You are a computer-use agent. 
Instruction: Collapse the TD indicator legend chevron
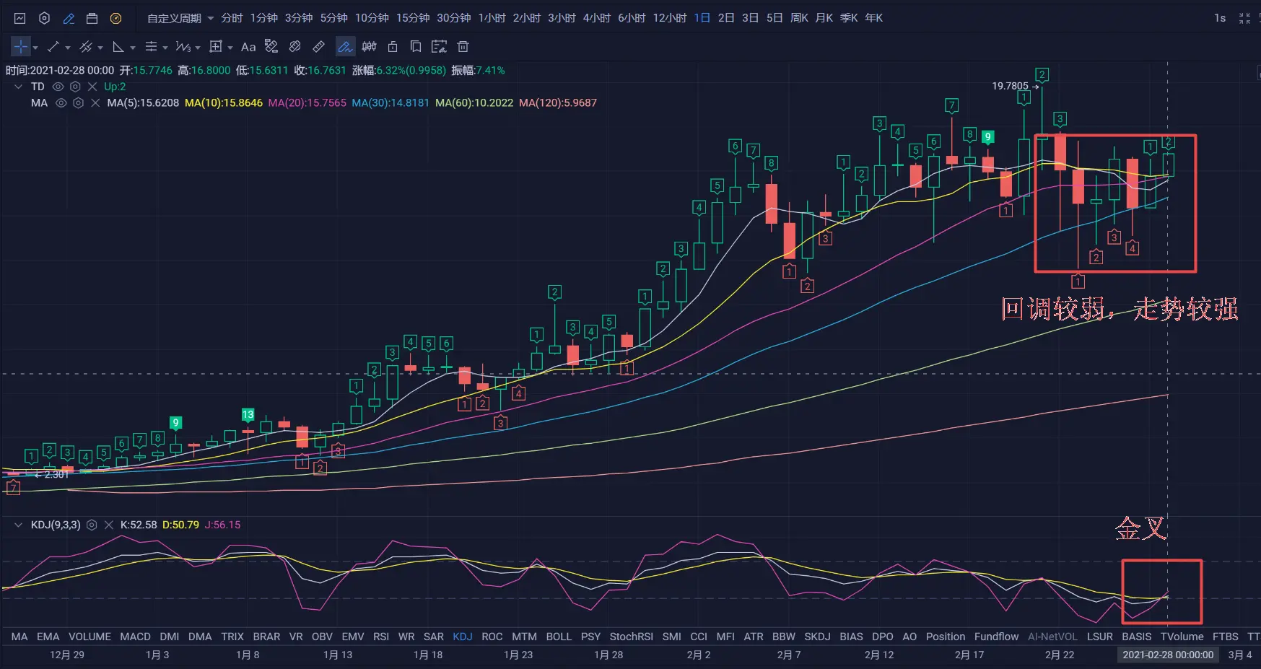pos(18,87)
